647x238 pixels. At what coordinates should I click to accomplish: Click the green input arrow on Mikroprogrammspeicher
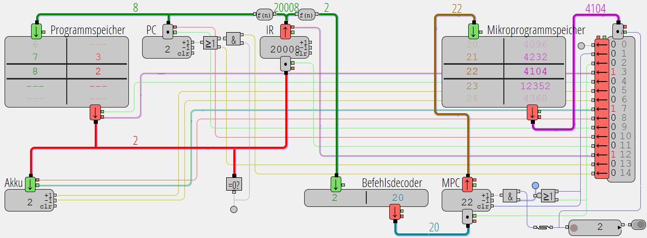(474, 31)
